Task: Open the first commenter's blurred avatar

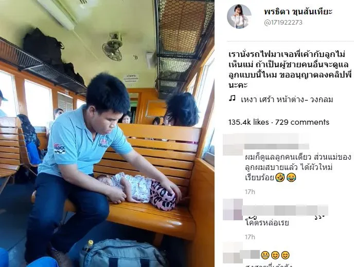Action: [233, 145]
